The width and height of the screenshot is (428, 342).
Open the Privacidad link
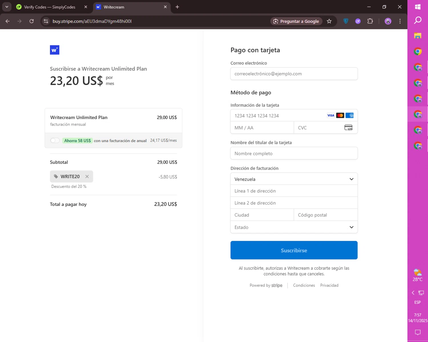coord(329,285)
